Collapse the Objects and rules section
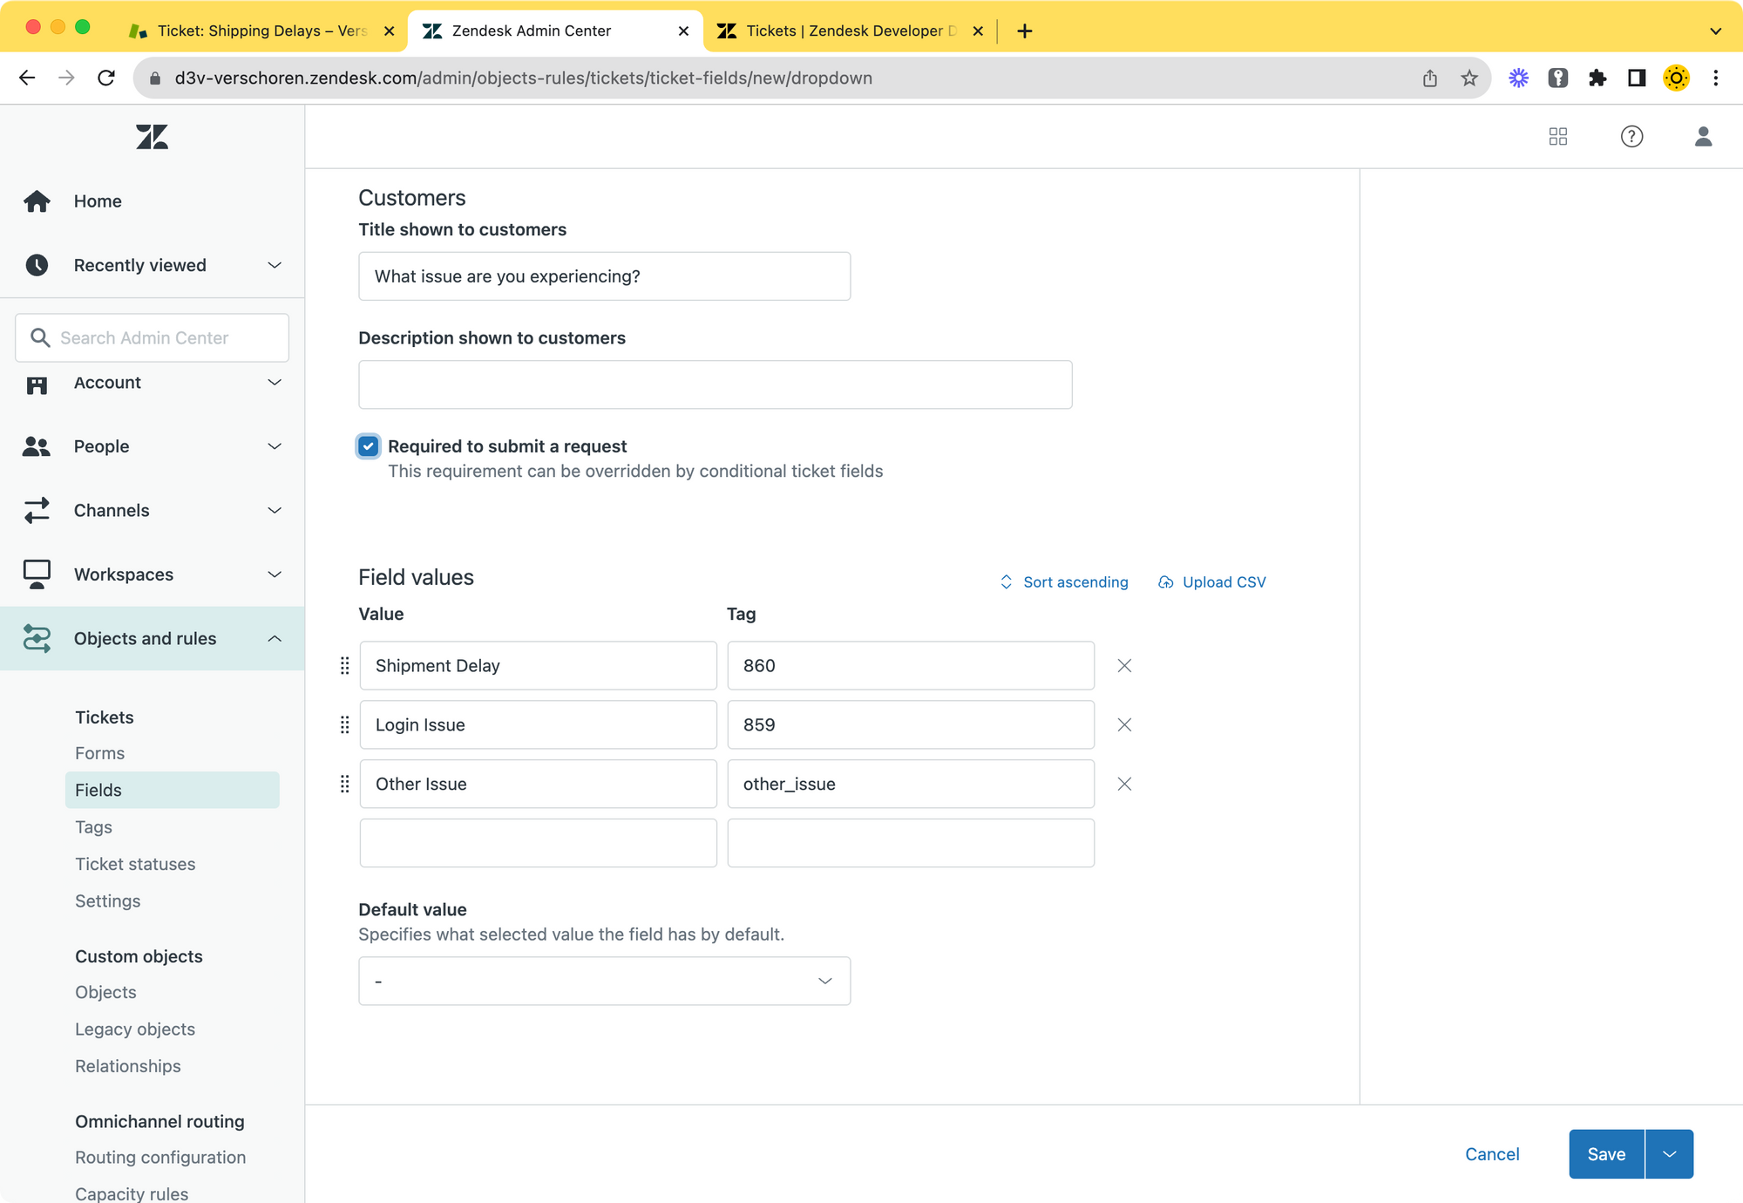This screenshot has height=1203, width=1743. (275, 639)
